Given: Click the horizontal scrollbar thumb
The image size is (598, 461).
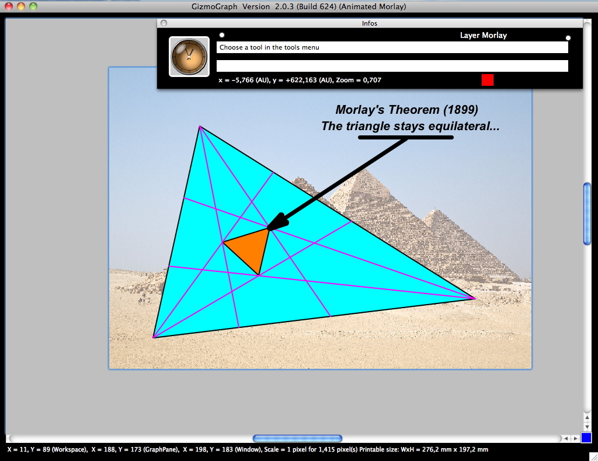Looking at the screenshot, I should [297, 438].
